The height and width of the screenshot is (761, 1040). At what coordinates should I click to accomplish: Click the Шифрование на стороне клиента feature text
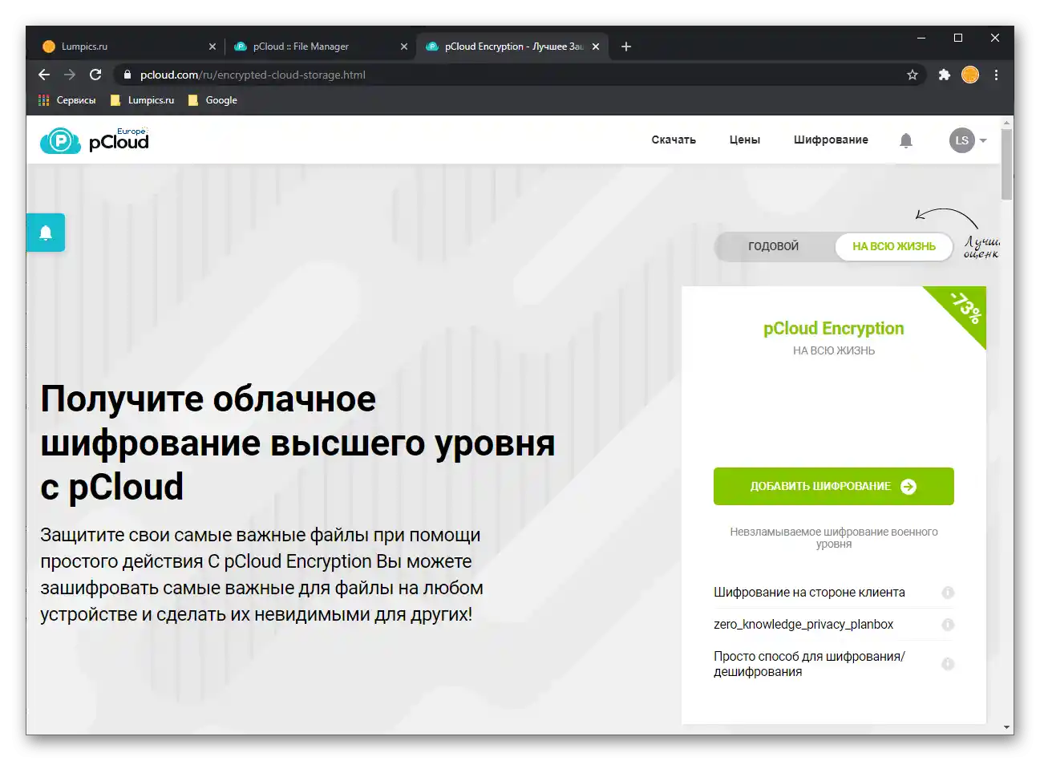[x=809, y=593]
